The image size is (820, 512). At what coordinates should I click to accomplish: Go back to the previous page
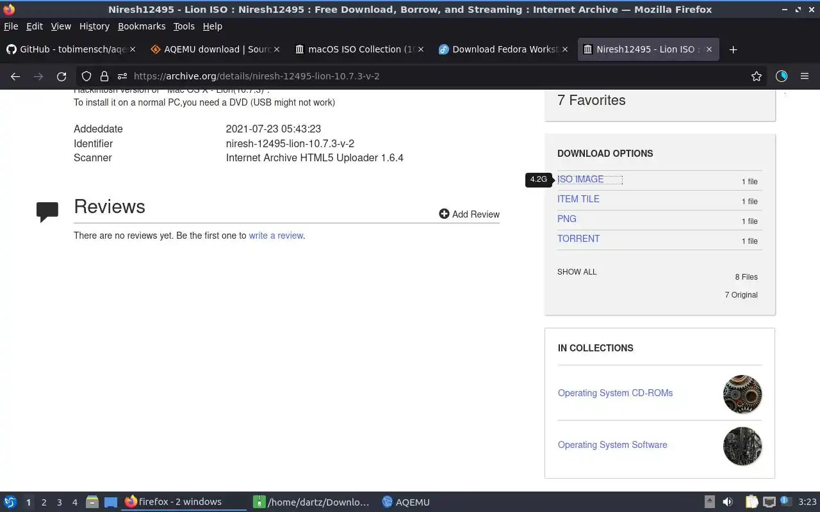click(x=15, y=76)
